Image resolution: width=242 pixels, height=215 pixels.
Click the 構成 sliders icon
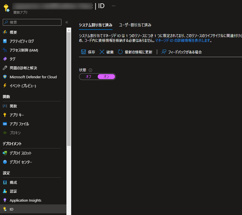click(5, 182)
